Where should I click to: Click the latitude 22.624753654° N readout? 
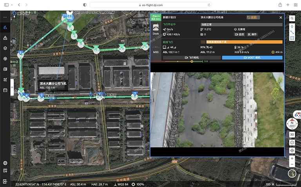click(27, 184)
